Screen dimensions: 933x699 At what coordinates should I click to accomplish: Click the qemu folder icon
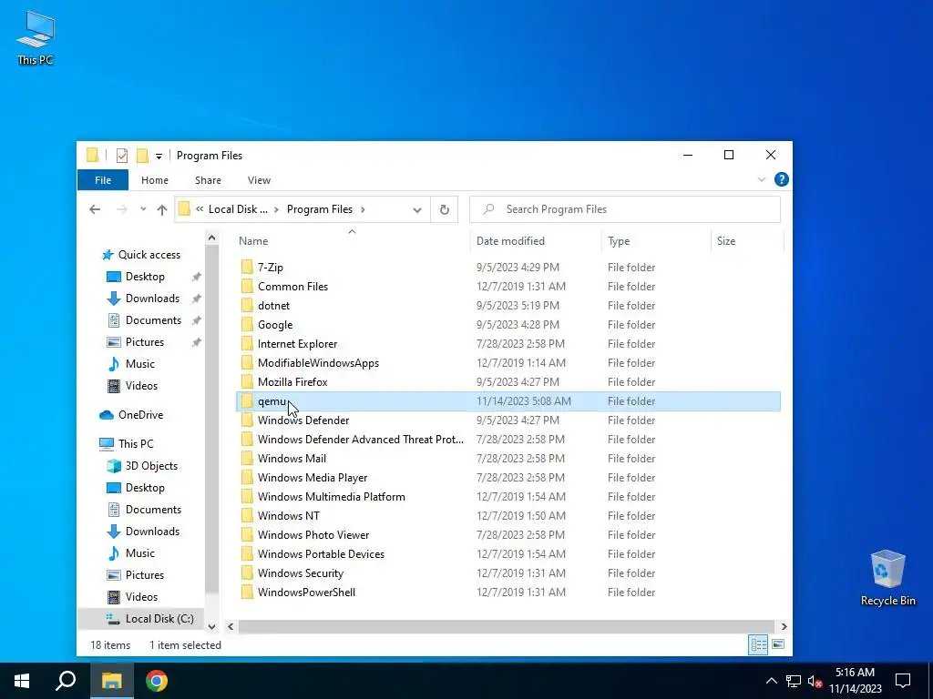click(x=247, y=401)
